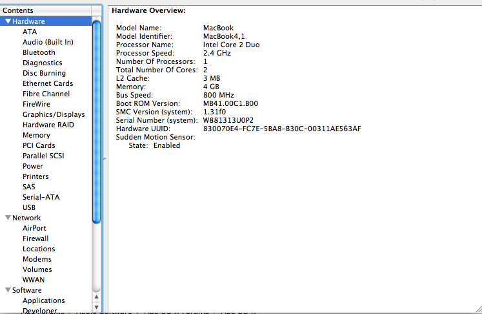Open Applications under Software
Image resolution: width=482 pixels, height=314 pixels.
click(44, 300)
